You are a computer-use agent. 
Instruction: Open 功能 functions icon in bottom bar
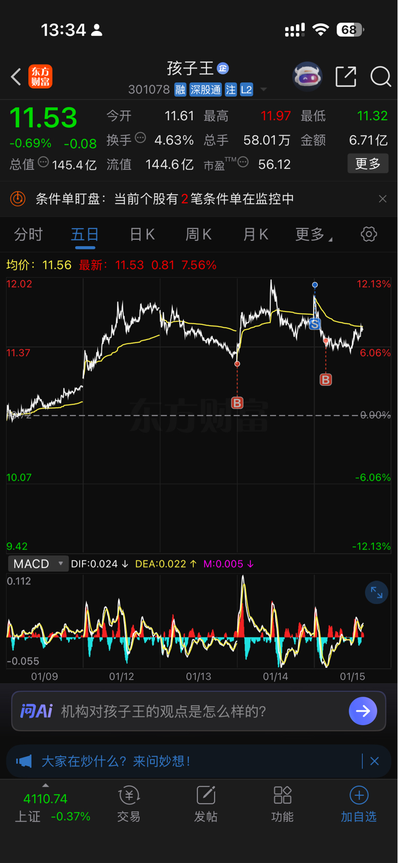(x=283, y=795)
